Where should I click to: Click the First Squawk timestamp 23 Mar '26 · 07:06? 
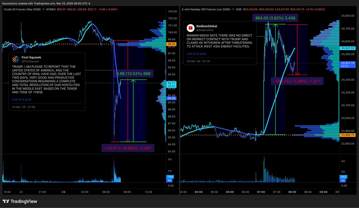click(x=24, y=107)
